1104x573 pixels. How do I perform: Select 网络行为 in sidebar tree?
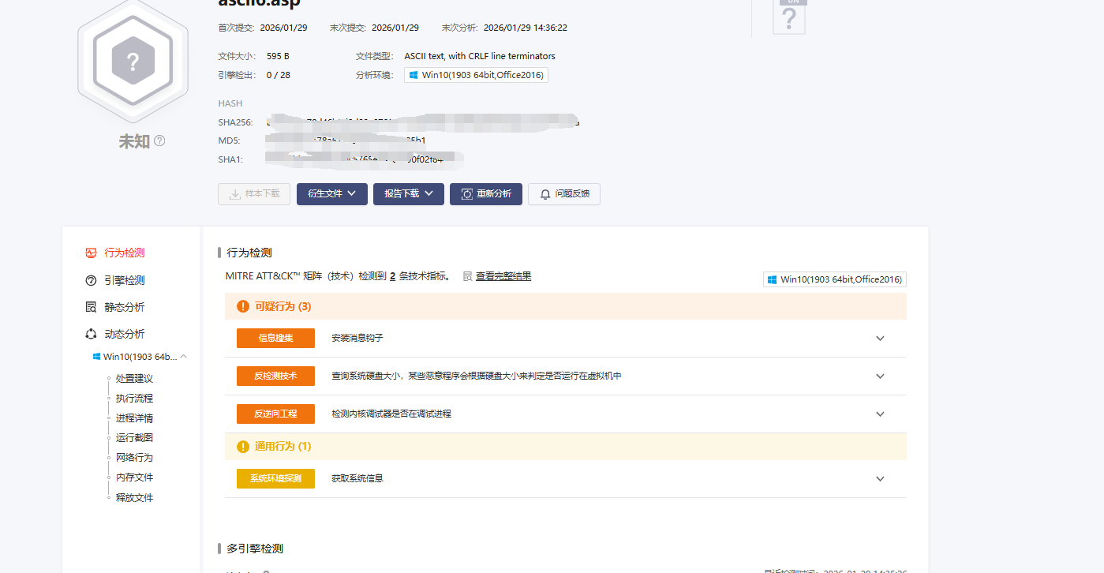[134, 458]
